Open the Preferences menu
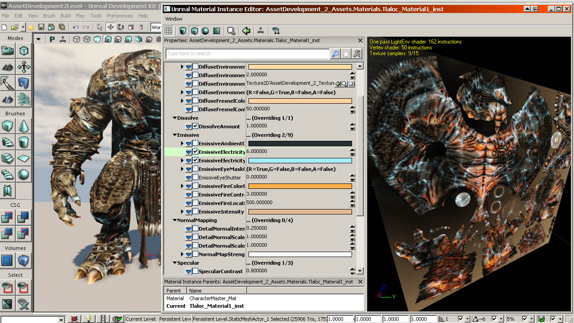This screenshot has height=323, width=574. [x=120, y=16]
